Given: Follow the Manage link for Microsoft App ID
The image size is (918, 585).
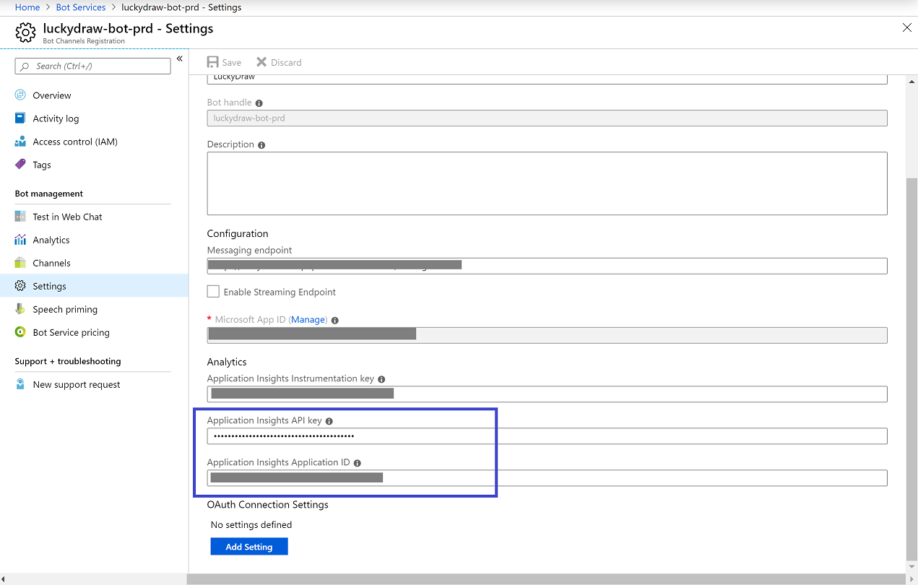Looking at the screenshot, I should (x=308, y=320).
